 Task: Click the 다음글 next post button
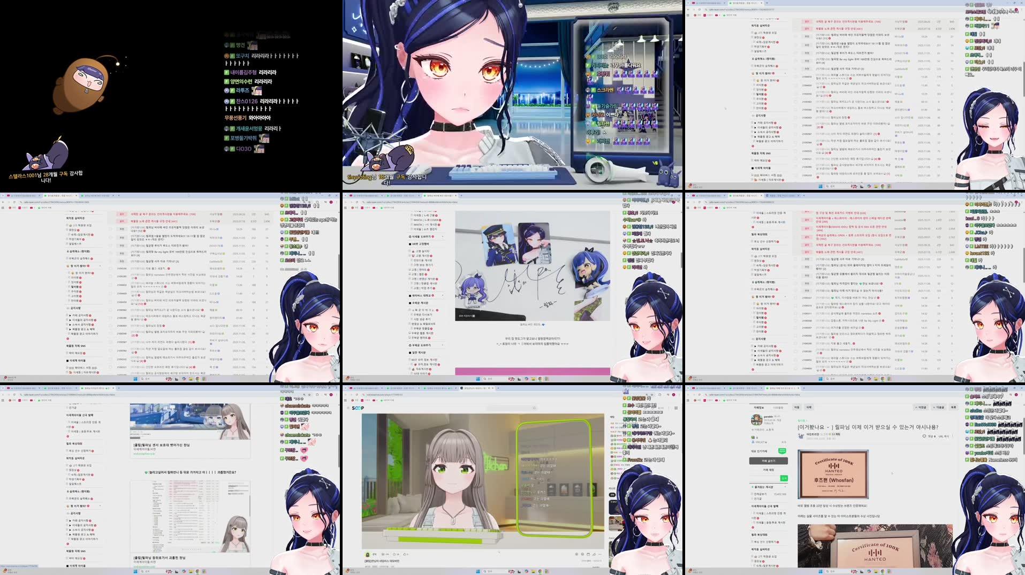coord(939,408)
